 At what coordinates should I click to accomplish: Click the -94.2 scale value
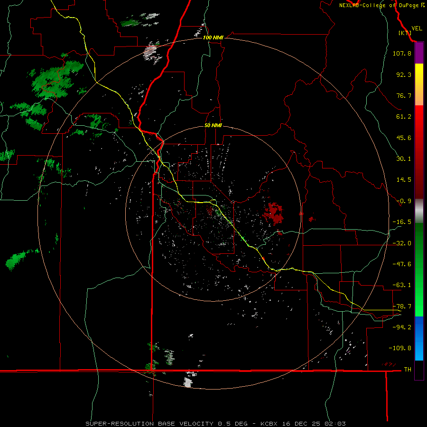(x=402, y=327)
